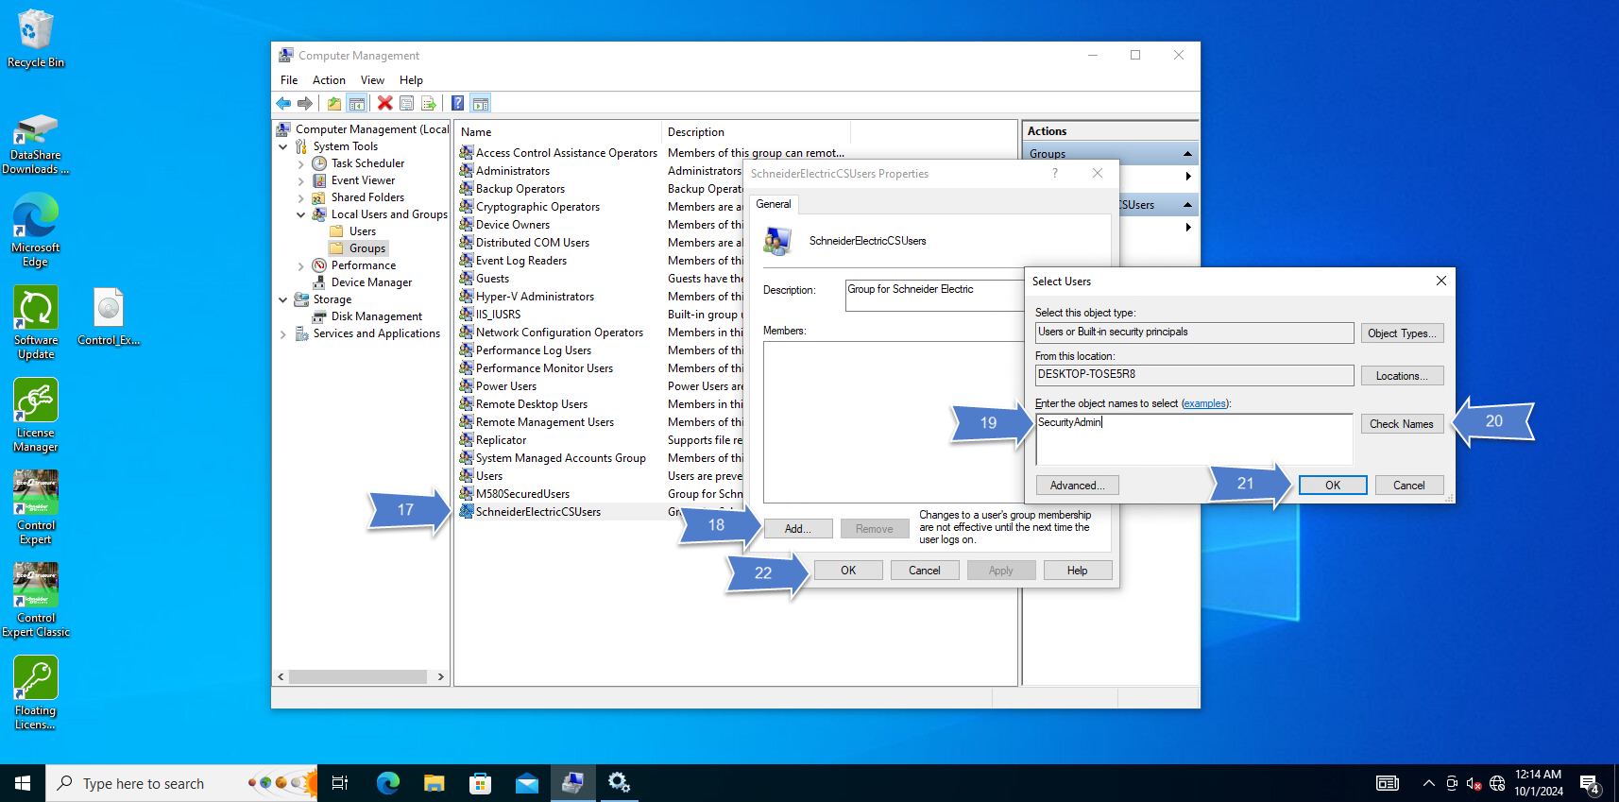Screen dimensions: 1619x802
Task: Open Task View on the taskbar
Action: [340, 783]
